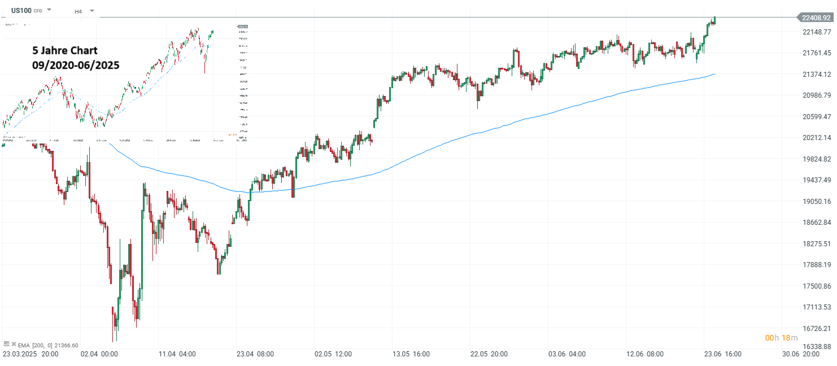Click the 22148.77 price axis label
This screenshot has width=837, height=366.
coord(816,33)
